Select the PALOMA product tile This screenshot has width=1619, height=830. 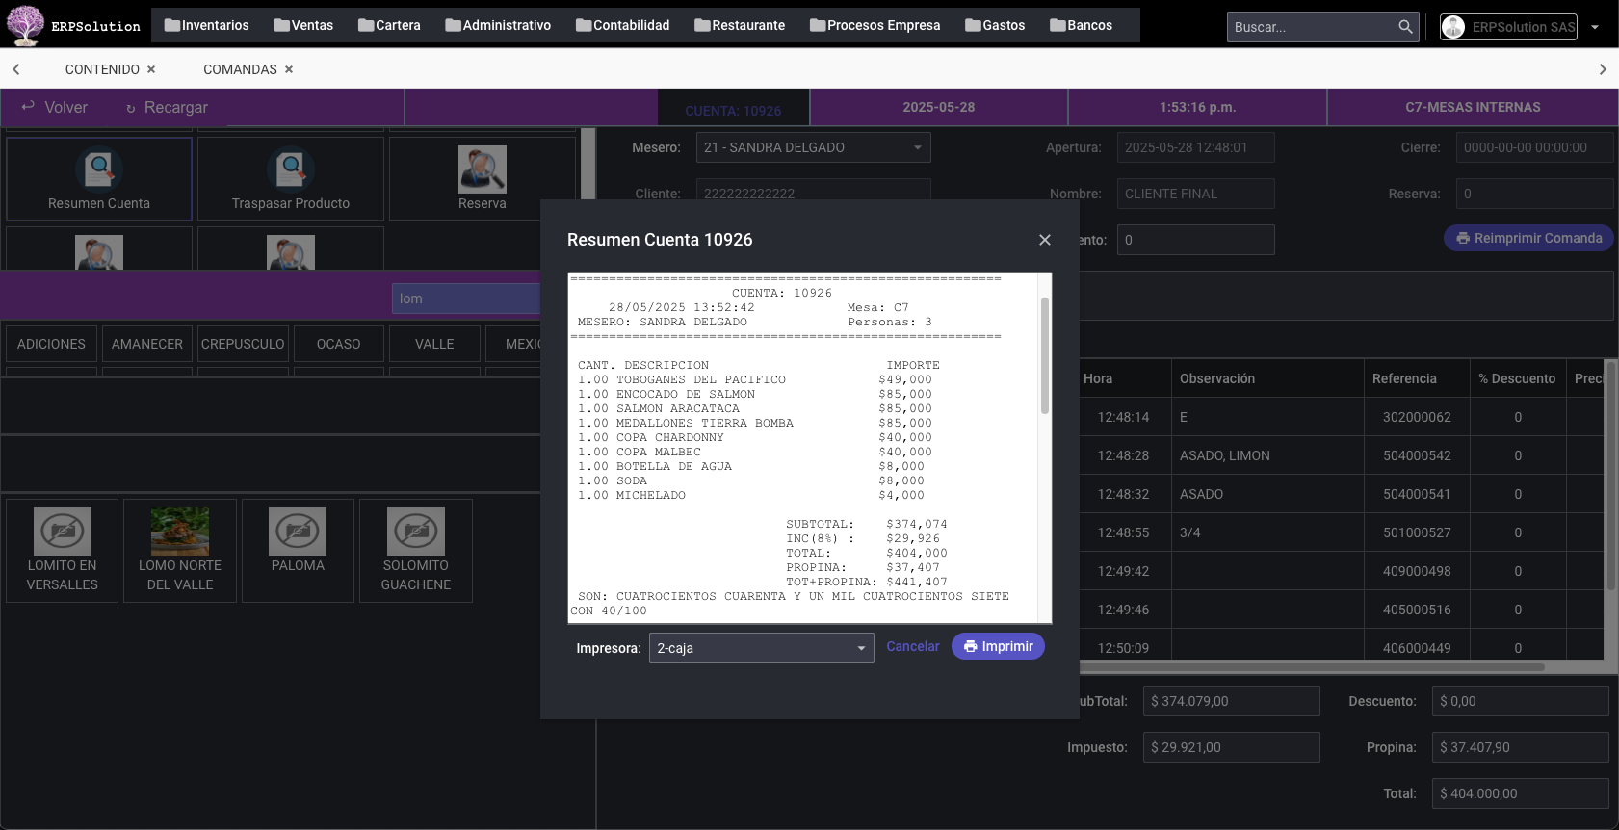coord(298,550)
